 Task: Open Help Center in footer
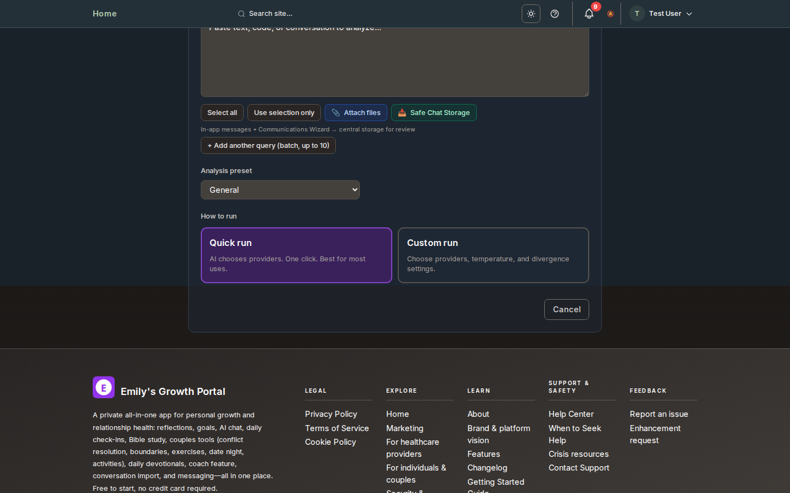coord(571,414)
